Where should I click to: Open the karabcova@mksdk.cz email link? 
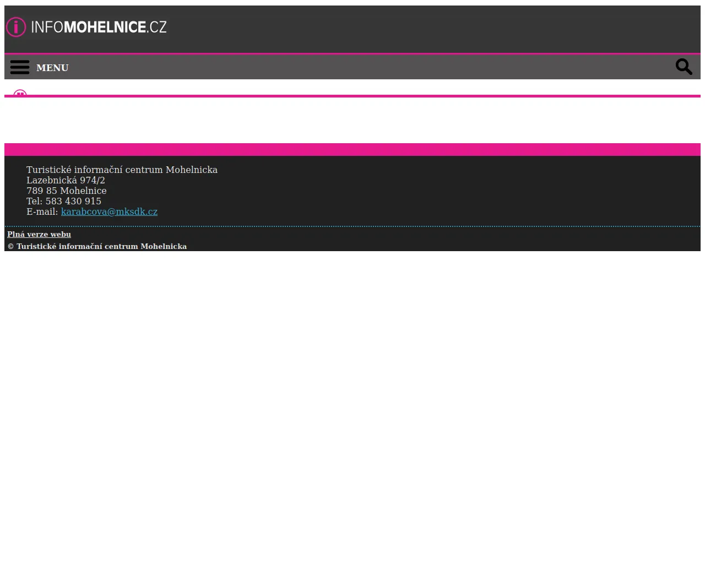[x=109, y=212]
